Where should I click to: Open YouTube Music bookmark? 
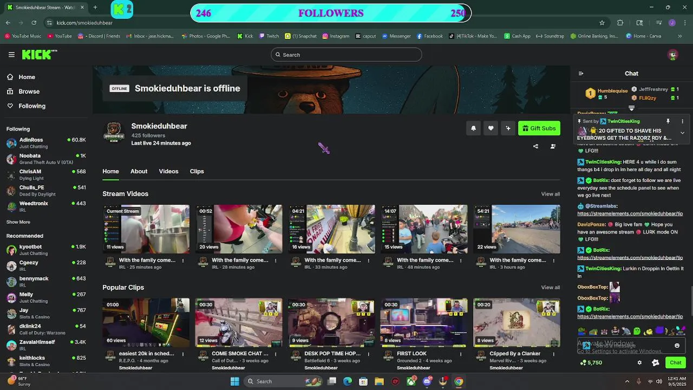[23, 36]
